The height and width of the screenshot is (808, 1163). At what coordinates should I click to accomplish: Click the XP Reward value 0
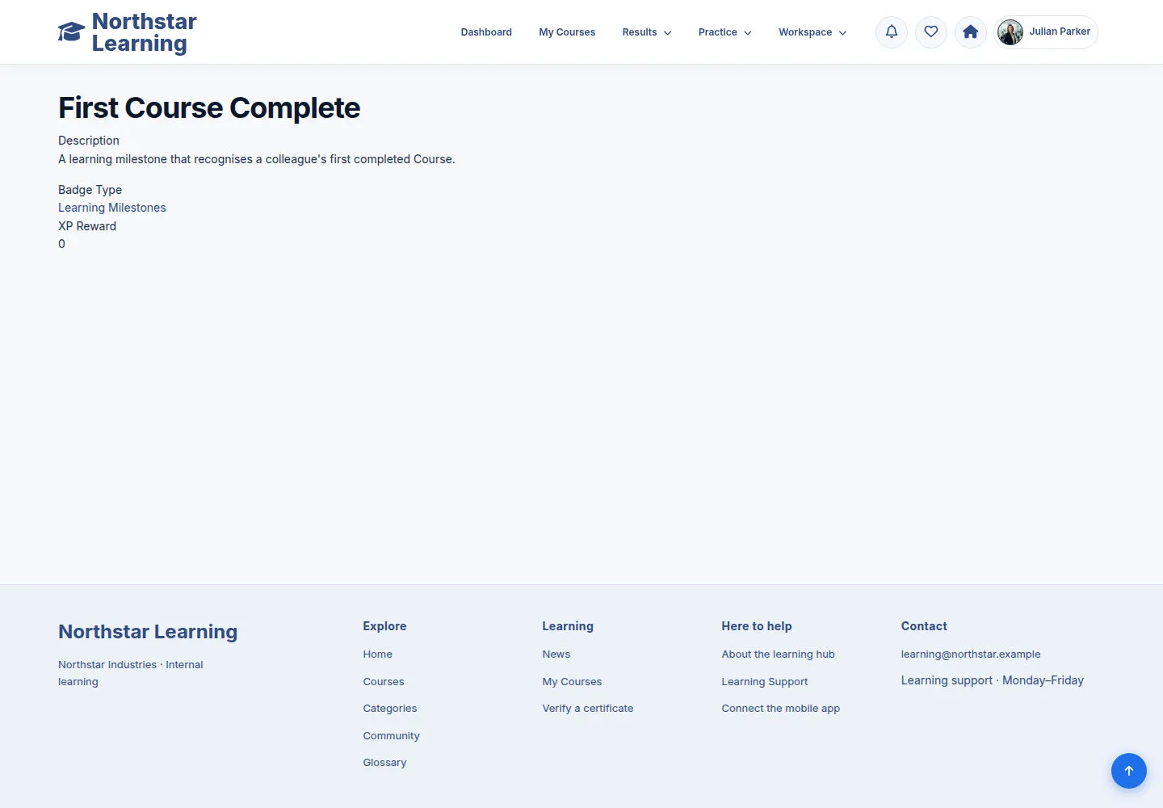coord(61,244)
